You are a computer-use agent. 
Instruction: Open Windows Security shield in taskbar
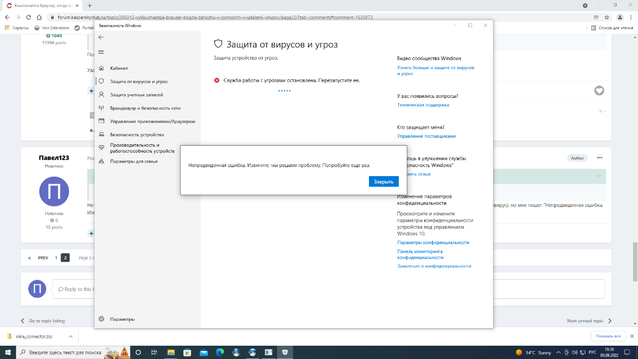point(285,353)
